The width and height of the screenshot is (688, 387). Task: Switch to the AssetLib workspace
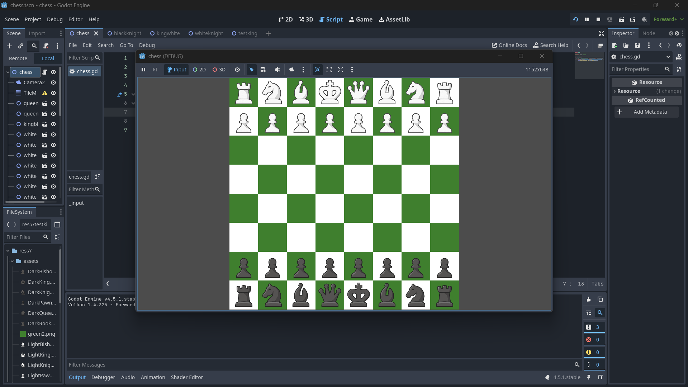pos(394,19)
